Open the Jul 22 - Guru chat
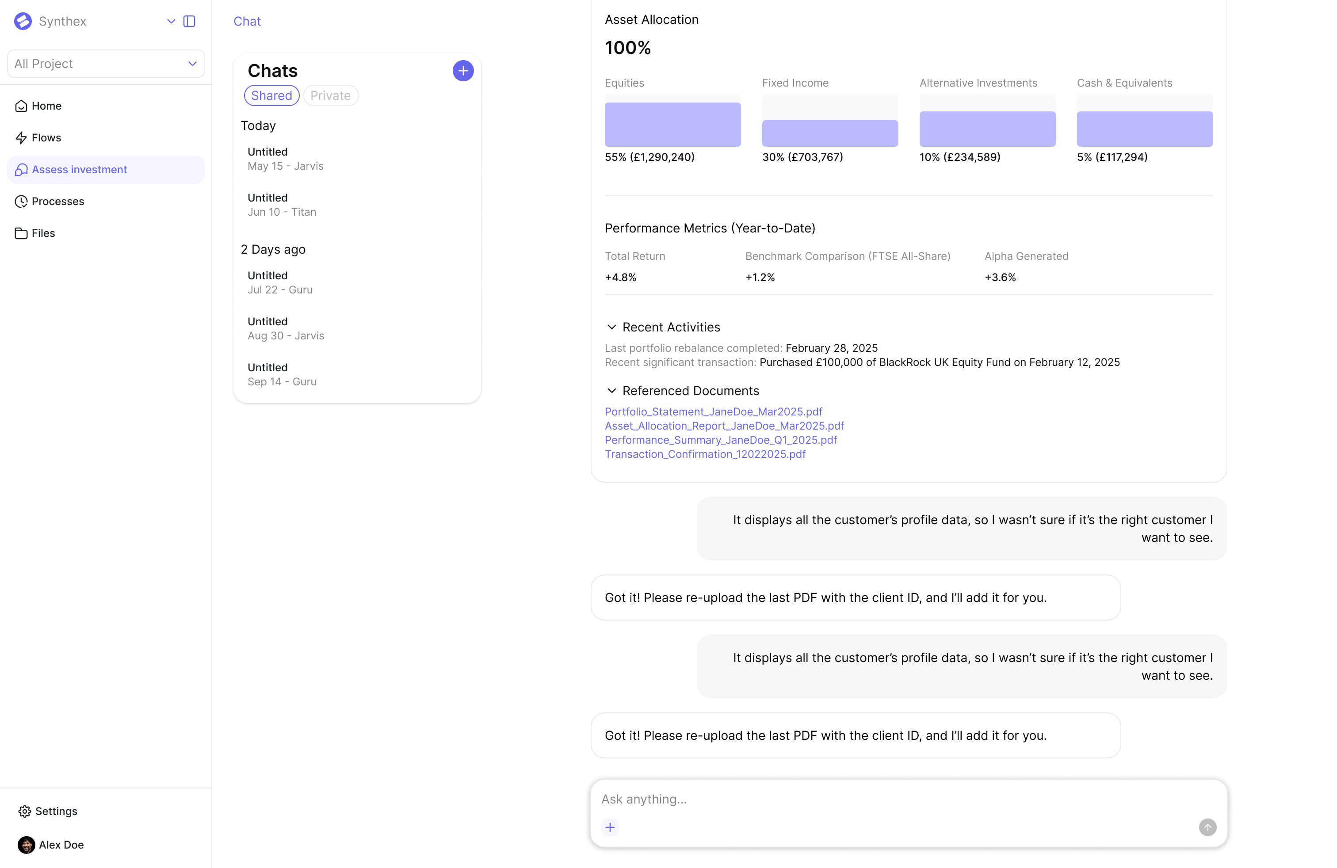 357,282
